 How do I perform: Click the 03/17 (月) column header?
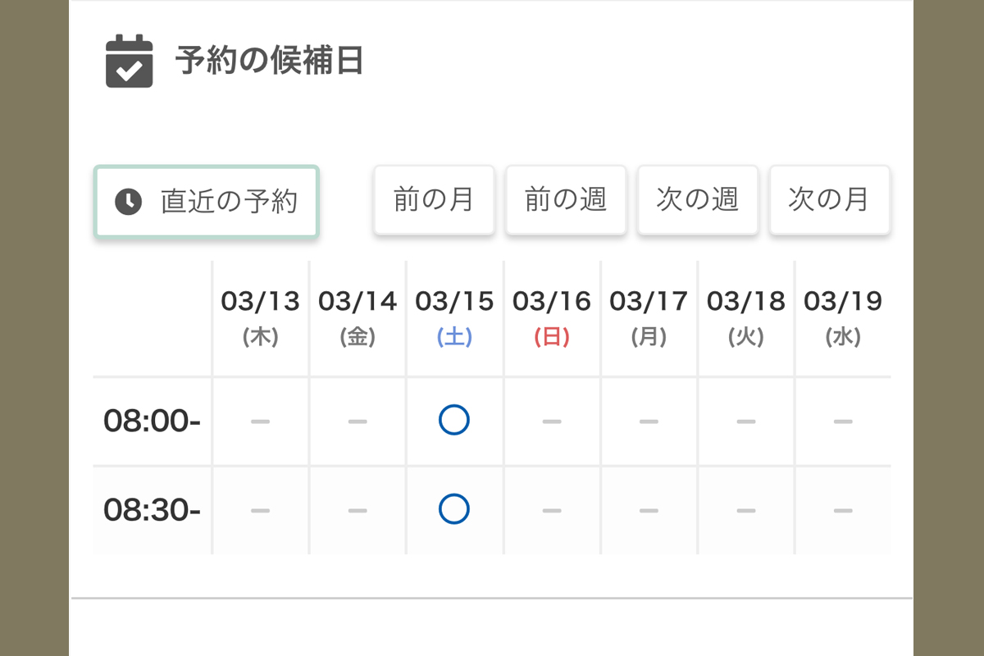[x=649, y=318]
